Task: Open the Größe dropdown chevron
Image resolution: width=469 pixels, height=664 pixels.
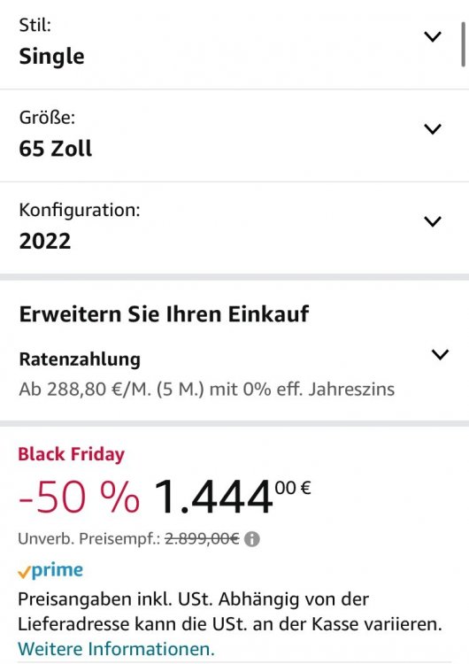Action: tap(433, 129)
